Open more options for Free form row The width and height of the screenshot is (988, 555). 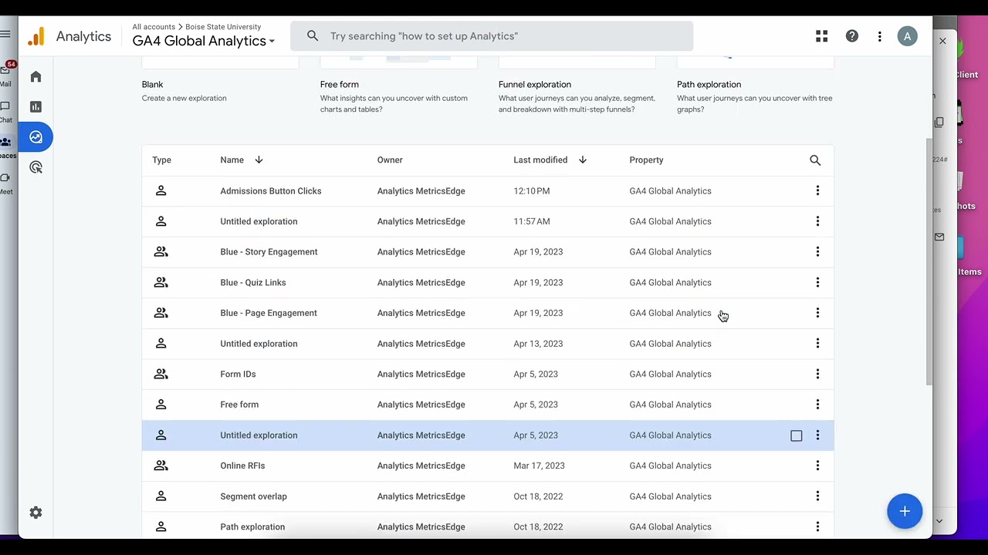817,405
